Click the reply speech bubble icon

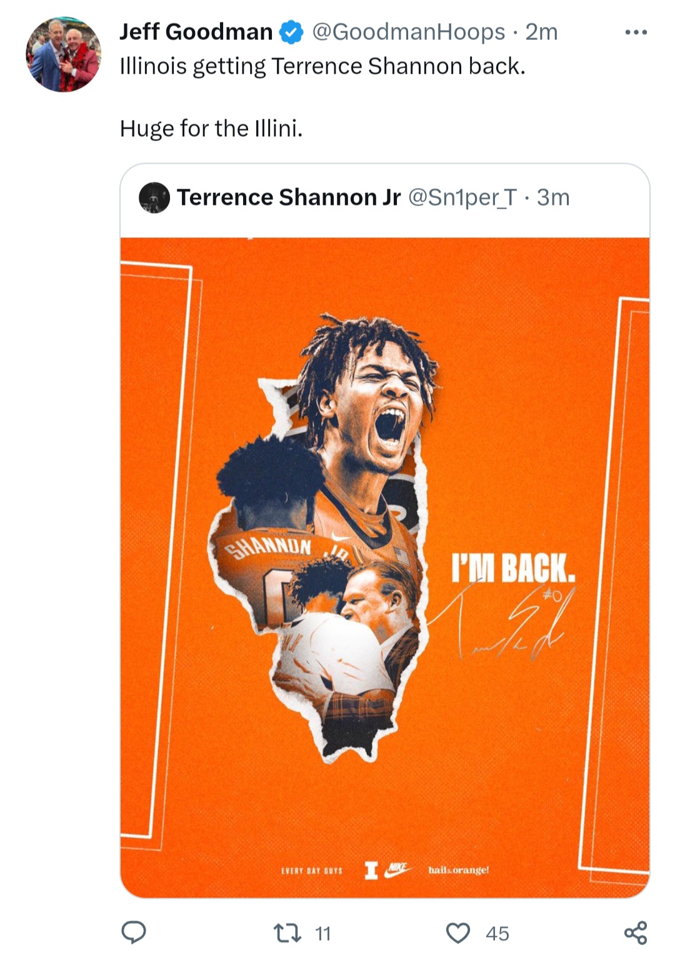tap(133, 933)
